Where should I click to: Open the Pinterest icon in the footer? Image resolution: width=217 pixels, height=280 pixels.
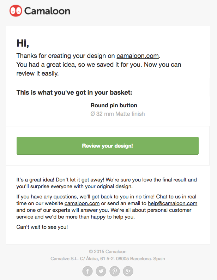(x=115, y=271)
